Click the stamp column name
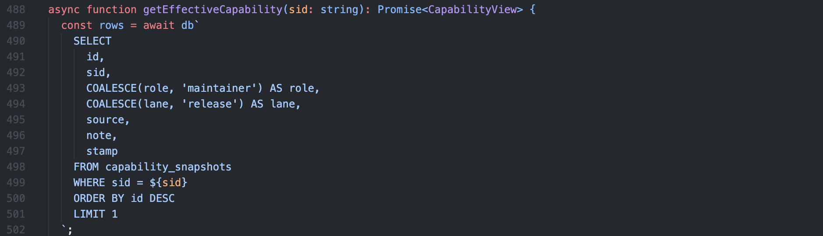The image size is (823, 236). (102, 151)
